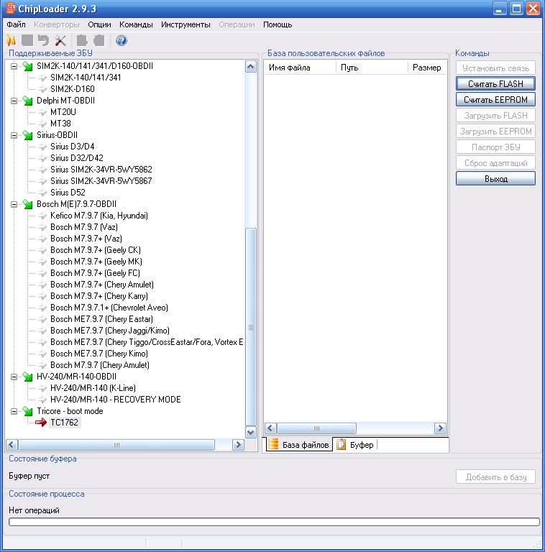Image resolution: width=545 pixels, height=552 pixels.
Task: Click green arrow icon beside HV-240/MR-140-OBDII
Action: point(27,377)
